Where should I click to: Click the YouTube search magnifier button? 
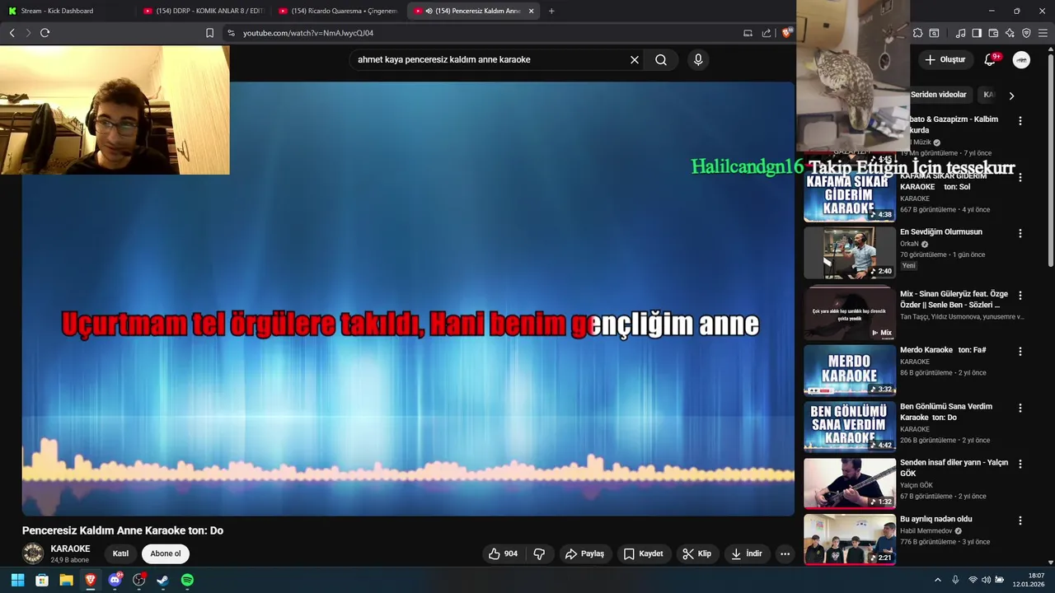(x=661, y=59)
